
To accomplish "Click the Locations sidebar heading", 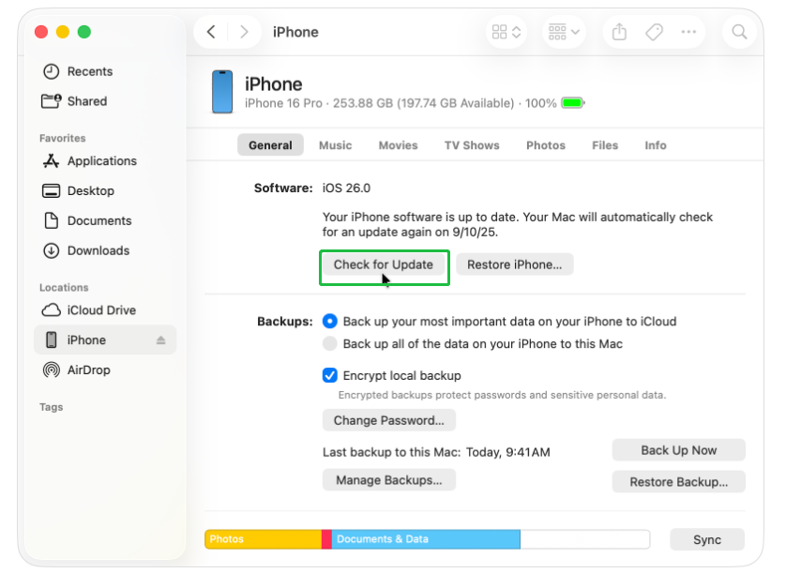I will click(64, 288).
